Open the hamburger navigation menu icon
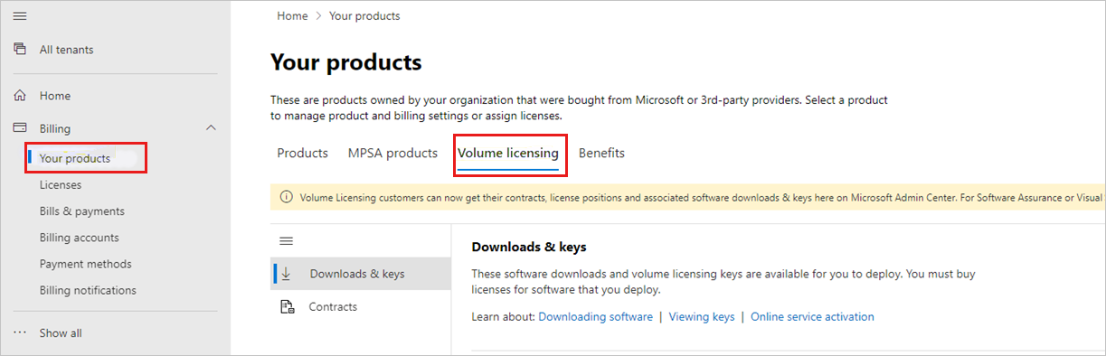 point(20,16)
